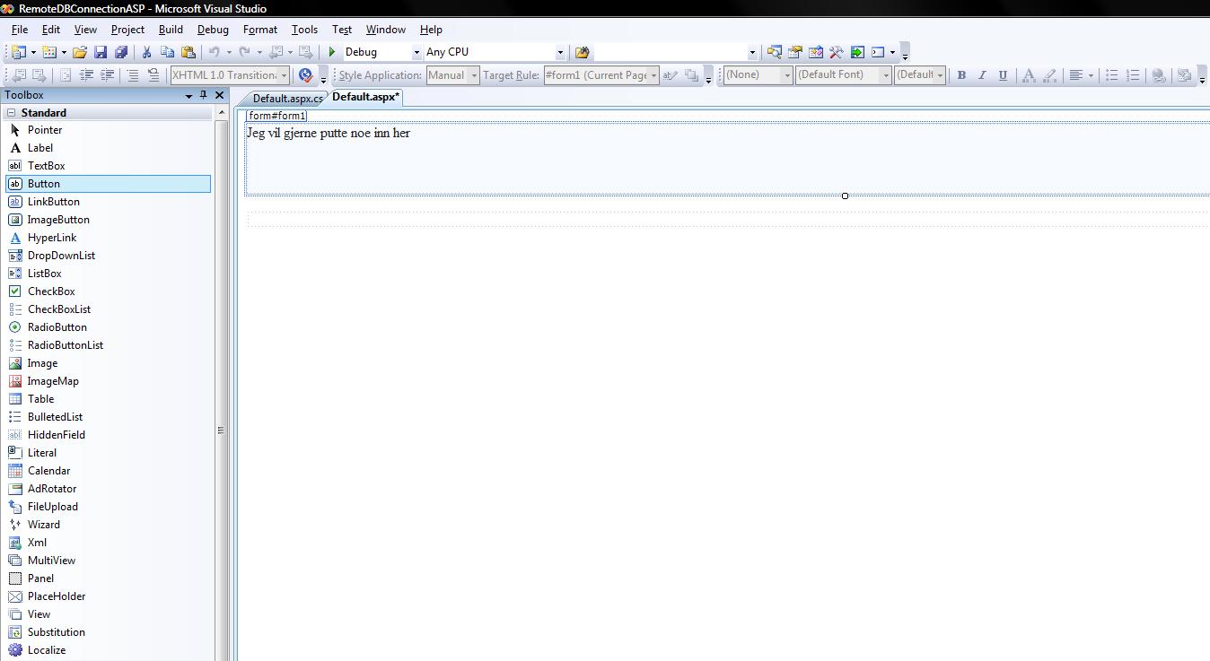The image size is (1210, 661).
Task: Toggle Bold formatting
Action: tap(961, 75)
